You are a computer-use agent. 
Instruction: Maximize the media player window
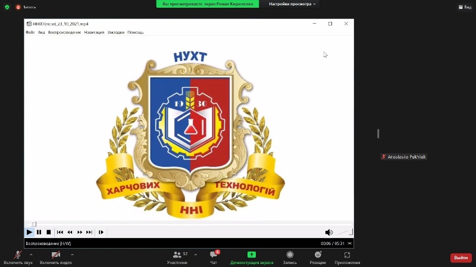(330, 24)
